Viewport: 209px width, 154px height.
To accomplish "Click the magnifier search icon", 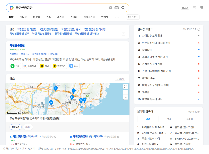I will pos(123,8).
